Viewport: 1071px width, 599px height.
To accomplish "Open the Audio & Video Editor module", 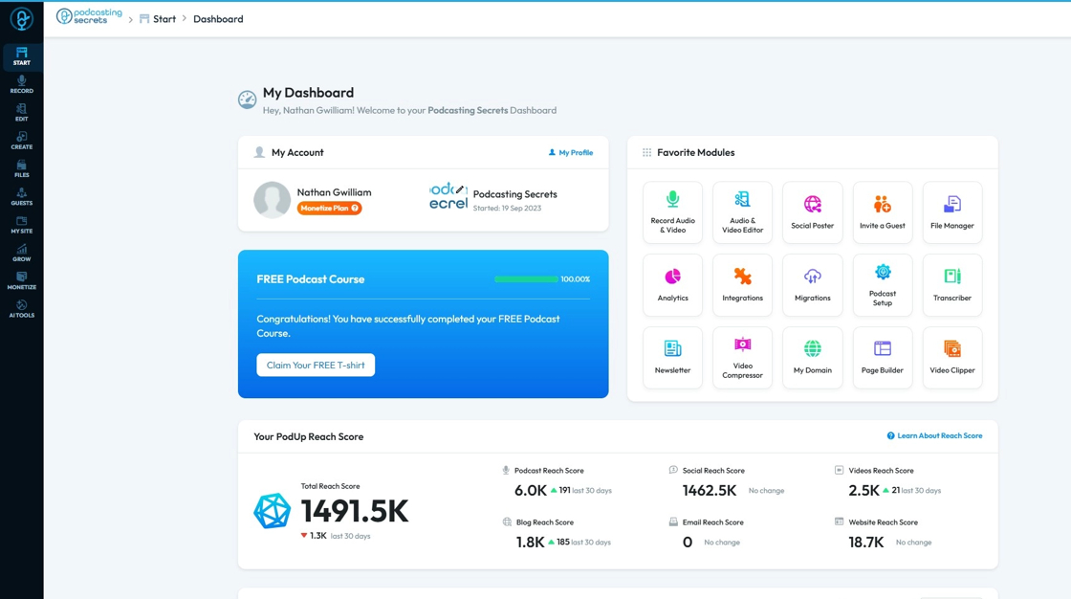I will (x=742, y=212).
